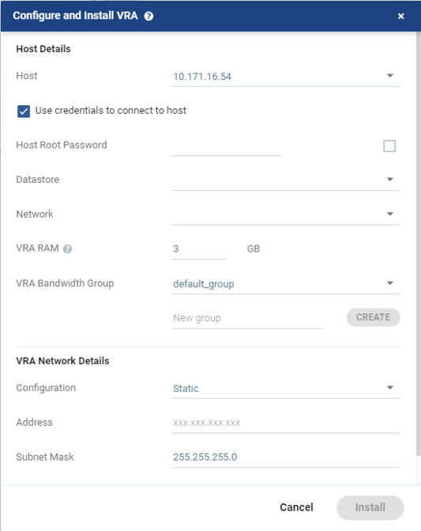Viewport: 421px width, 531px height.
Task: Click the dialog's vertical scrollbar
Action: tap(419, 244)
